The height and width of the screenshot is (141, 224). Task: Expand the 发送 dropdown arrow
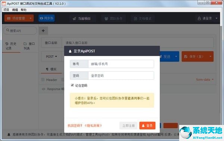pyautogui.click(x=176, y=57)
